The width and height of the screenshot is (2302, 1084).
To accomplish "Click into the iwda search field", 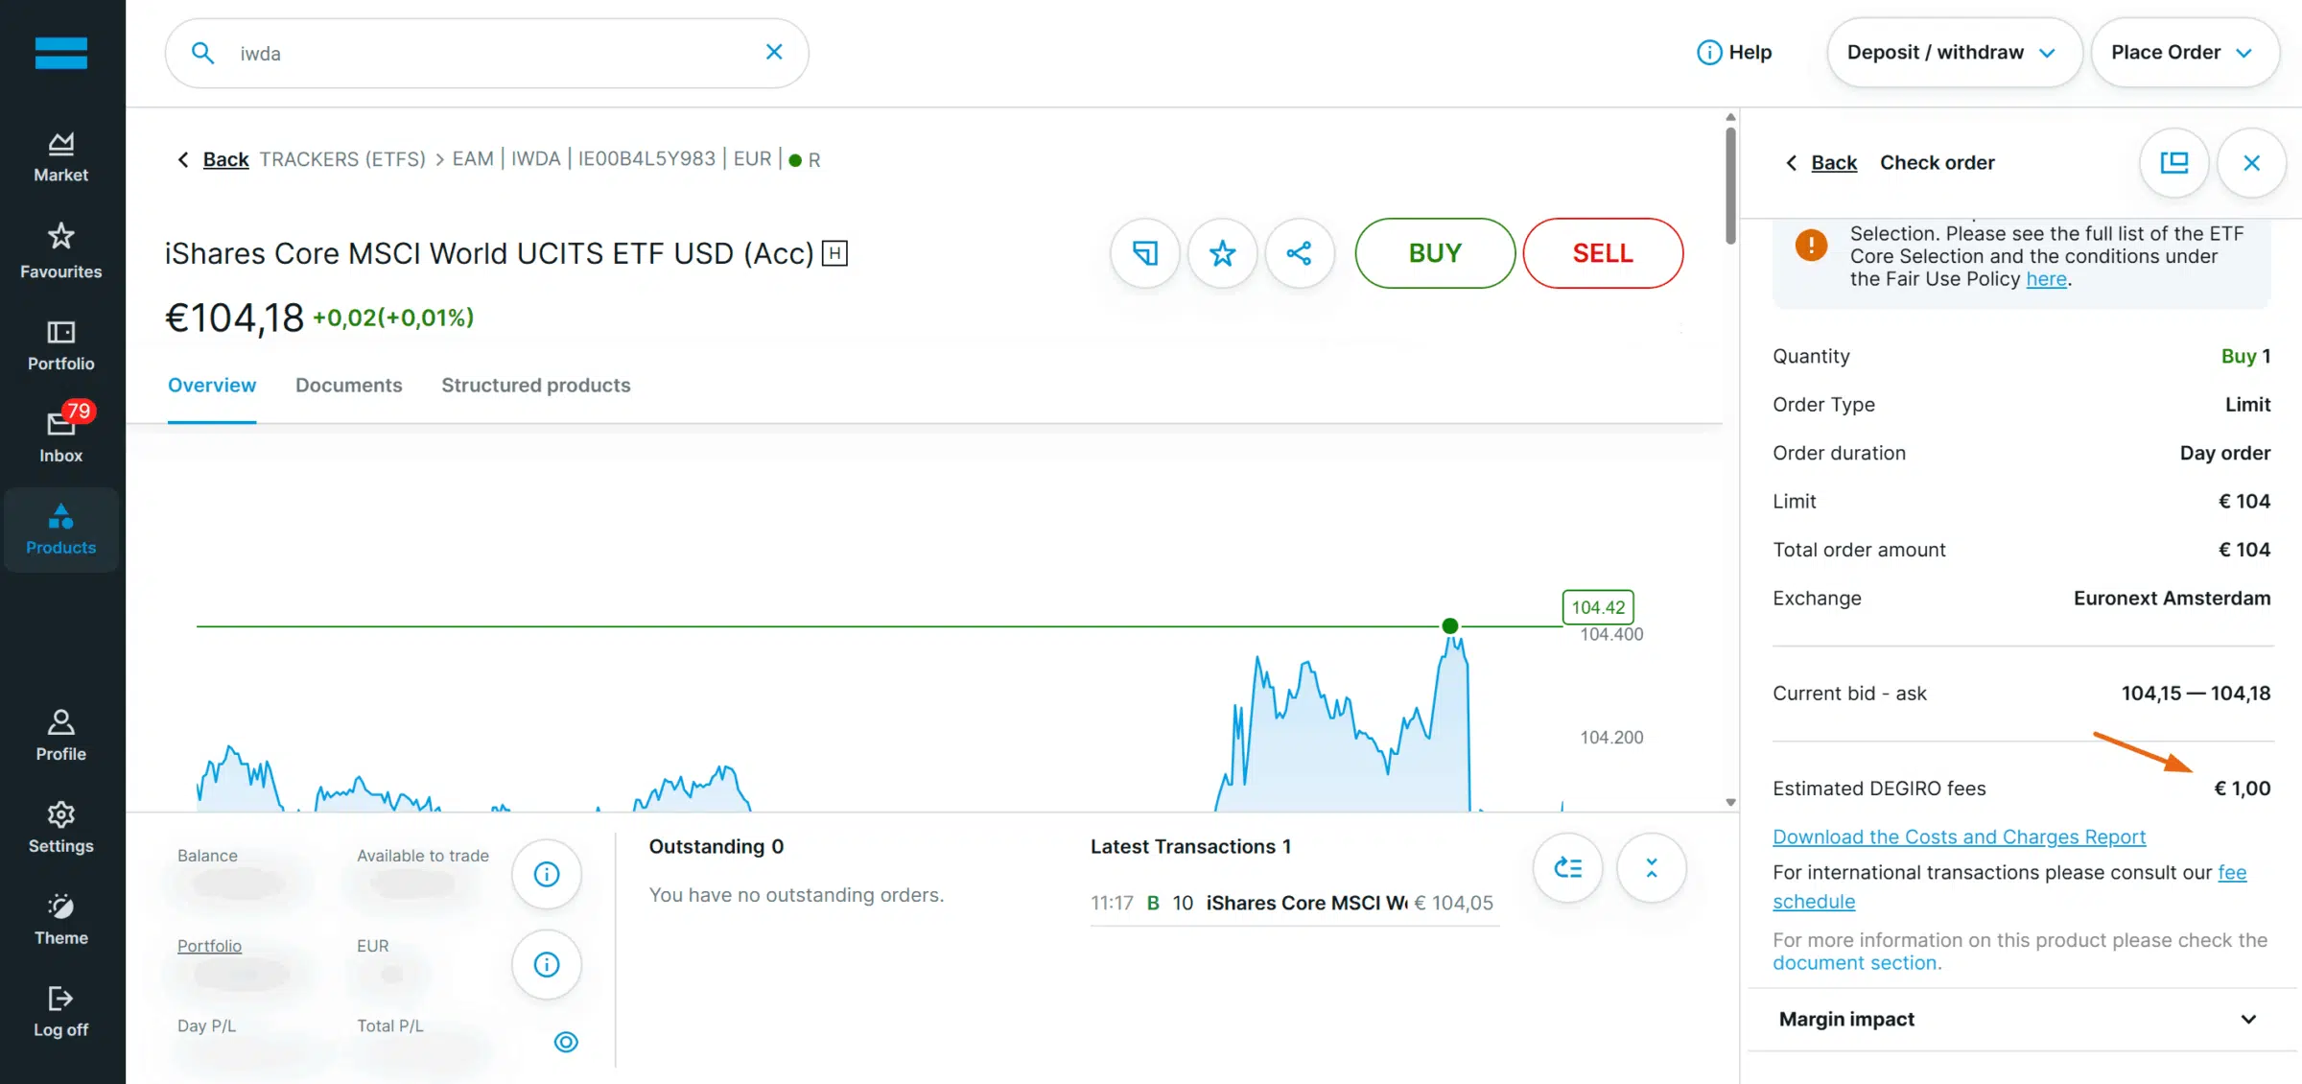I will (487, 53).
